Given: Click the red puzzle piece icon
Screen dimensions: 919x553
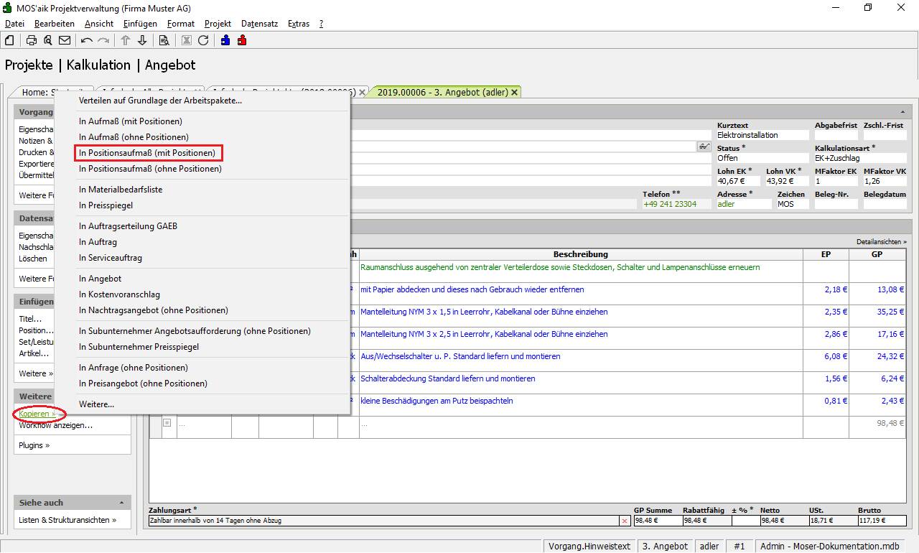Looking at the screenshot, I should point(242,40).
